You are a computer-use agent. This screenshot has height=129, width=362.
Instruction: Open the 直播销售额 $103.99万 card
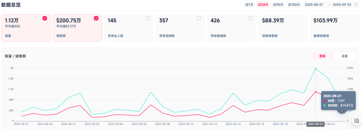[x=335, y=28]
